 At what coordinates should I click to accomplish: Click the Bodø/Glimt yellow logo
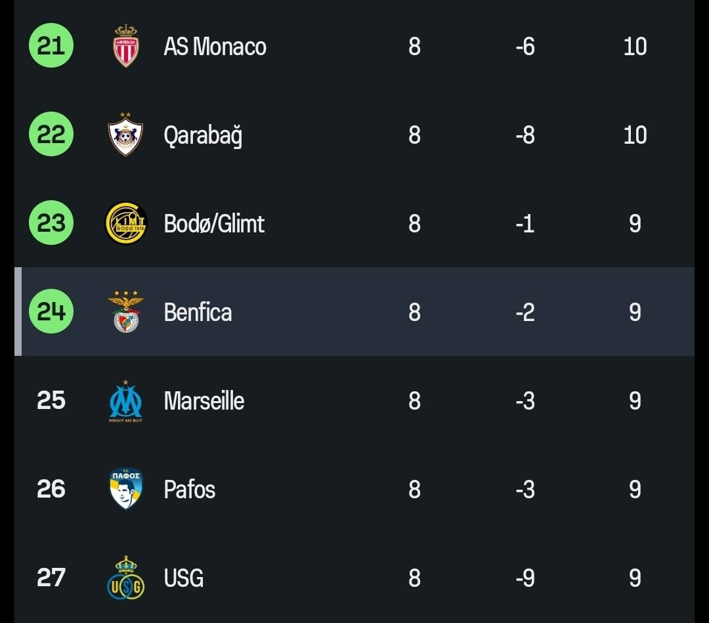pyautogui.click(x=125, y=223)
